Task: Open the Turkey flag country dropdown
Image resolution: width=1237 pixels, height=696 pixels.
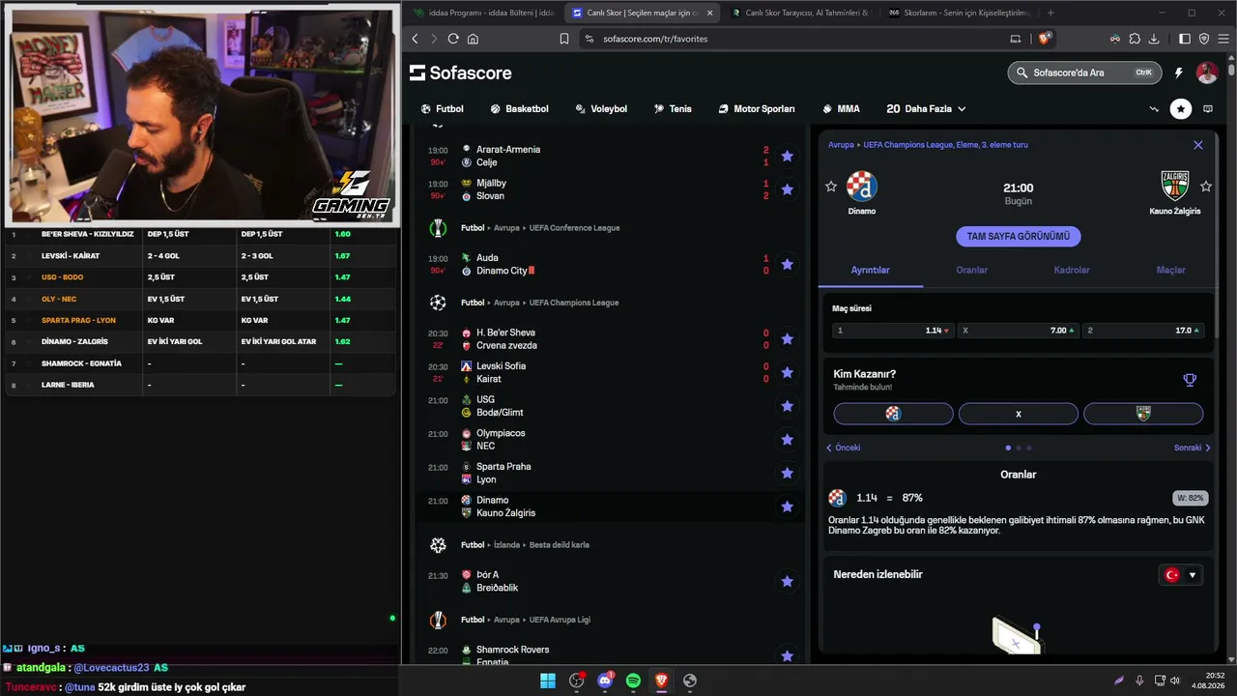Action: pyautogui.click(x=1181, y=574)
